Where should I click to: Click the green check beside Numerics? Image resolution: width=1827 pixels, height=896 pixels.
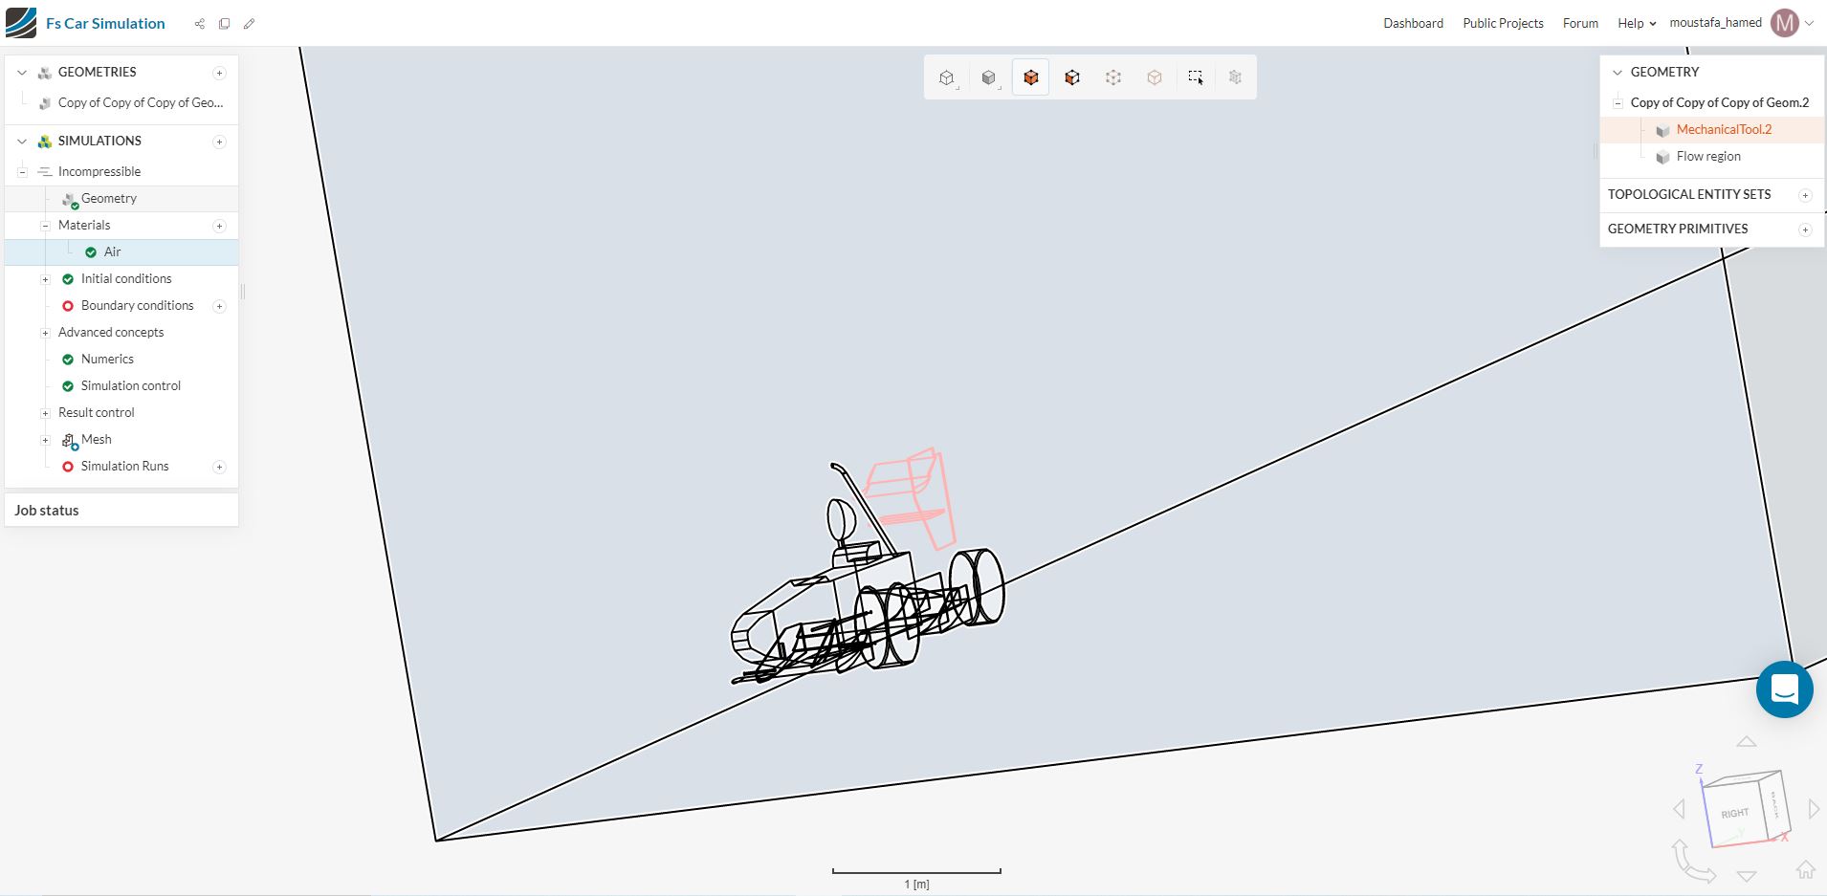point(68,359)
